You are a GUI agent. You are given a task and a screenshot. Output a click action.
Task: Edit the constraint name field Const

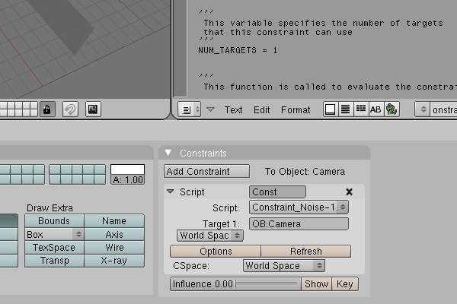click(277, 192)
